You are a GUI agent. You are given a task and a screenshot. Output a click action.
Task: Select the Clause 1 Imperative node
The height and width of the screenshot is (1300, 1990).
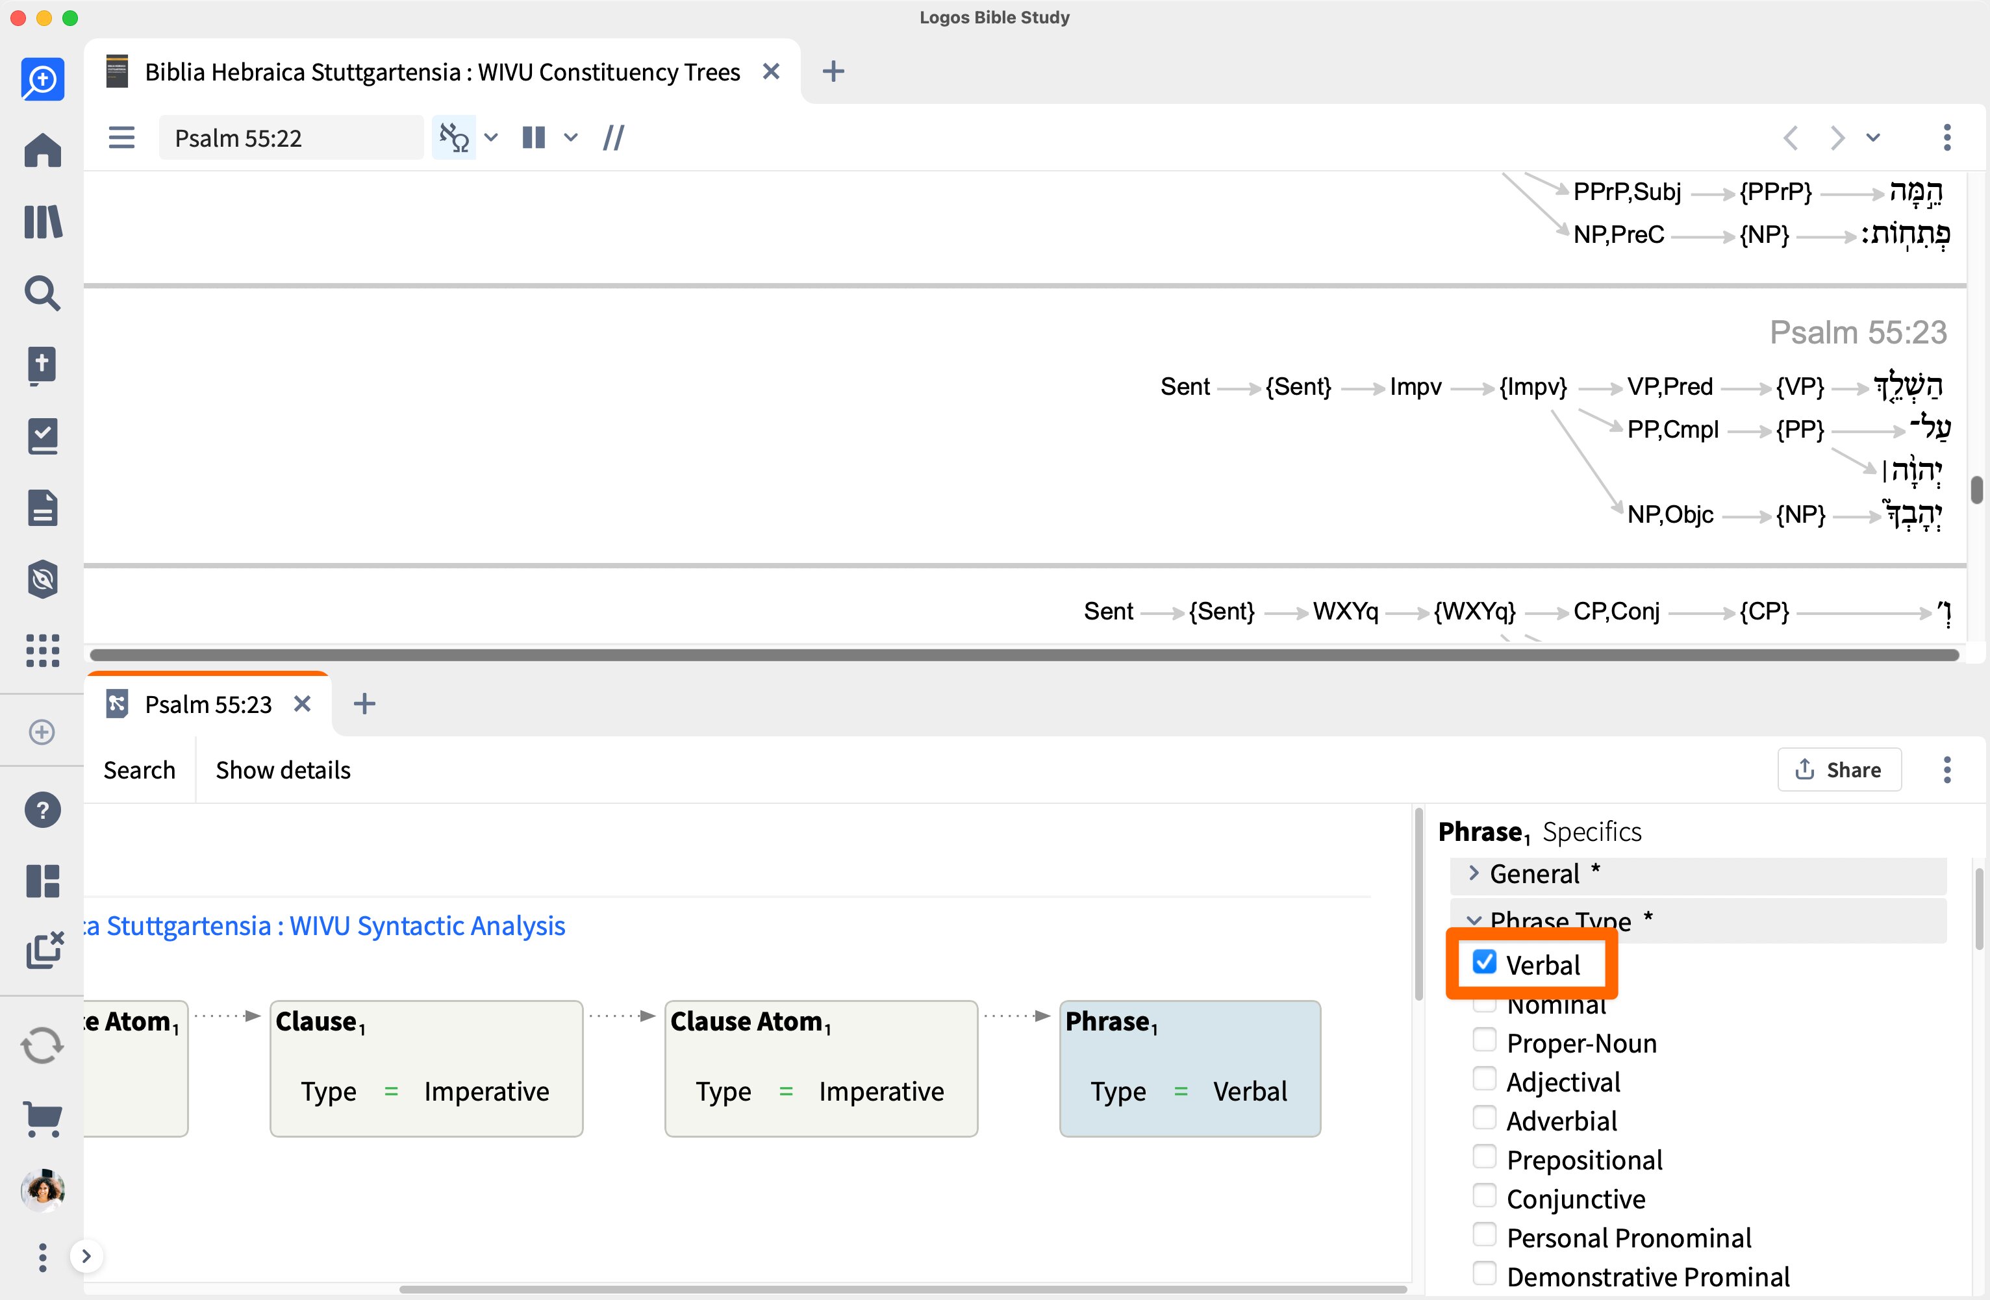[x=427, y=1068]
